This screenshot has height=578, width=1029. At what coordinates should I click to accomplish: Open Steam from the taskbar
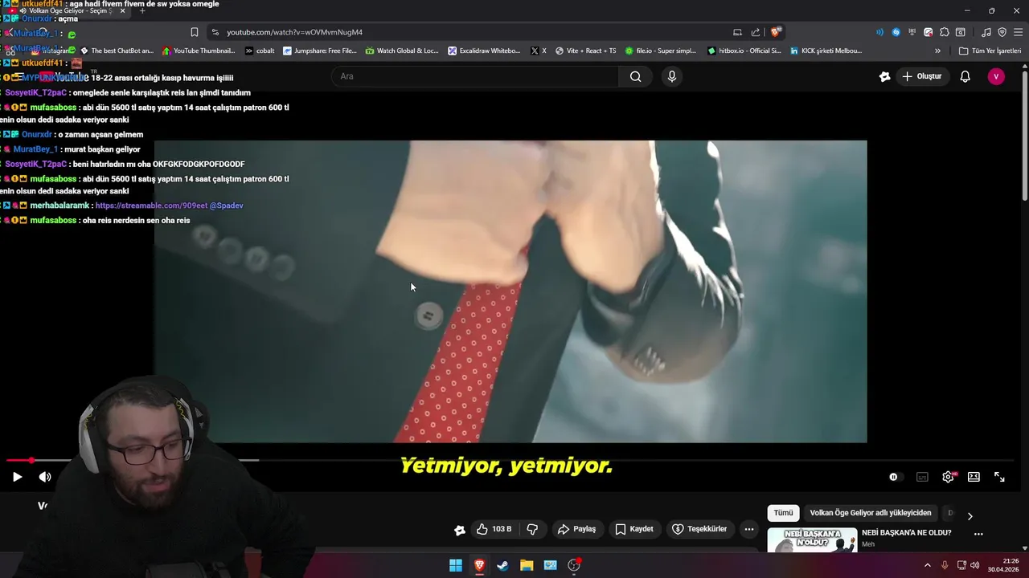tap(502, 565)
